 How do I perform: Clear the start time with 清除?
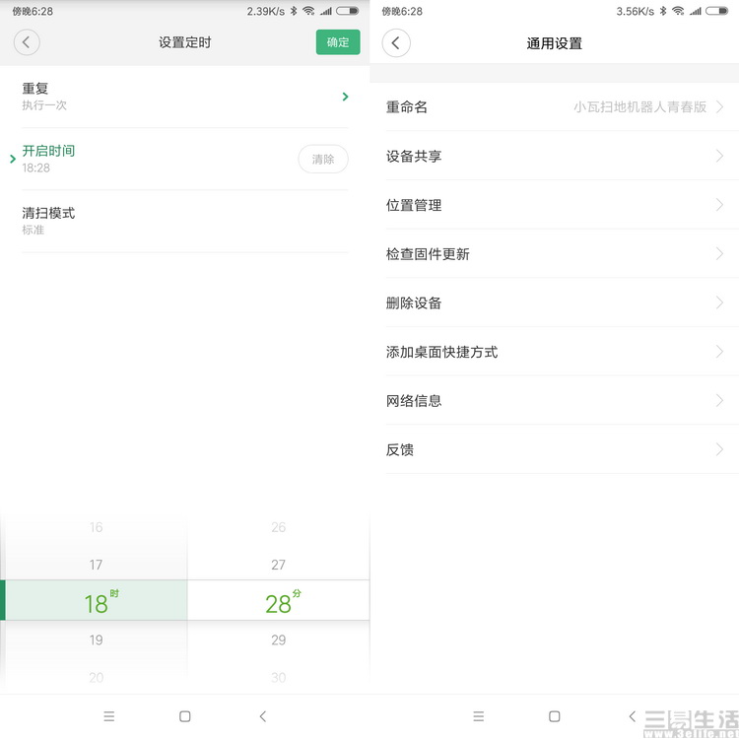tap(322, 159)
